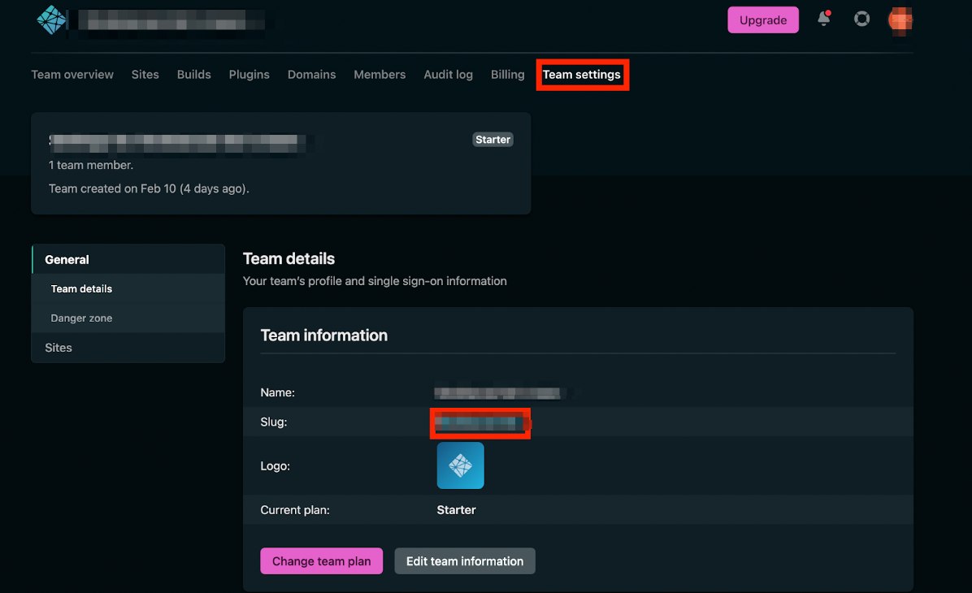Switch to the Sites tab
The image size is (972, 593).
pos(145,75)
